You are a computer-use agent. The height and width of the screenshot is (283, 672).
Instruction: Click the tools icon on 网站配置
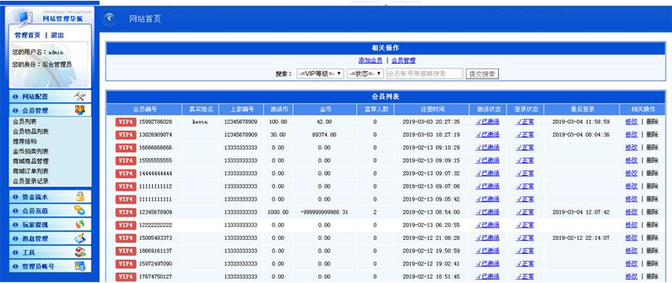[x=79, y=96]
